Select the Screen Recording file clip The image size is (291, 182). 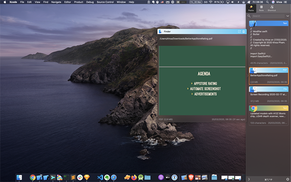(x=269, y=95)
